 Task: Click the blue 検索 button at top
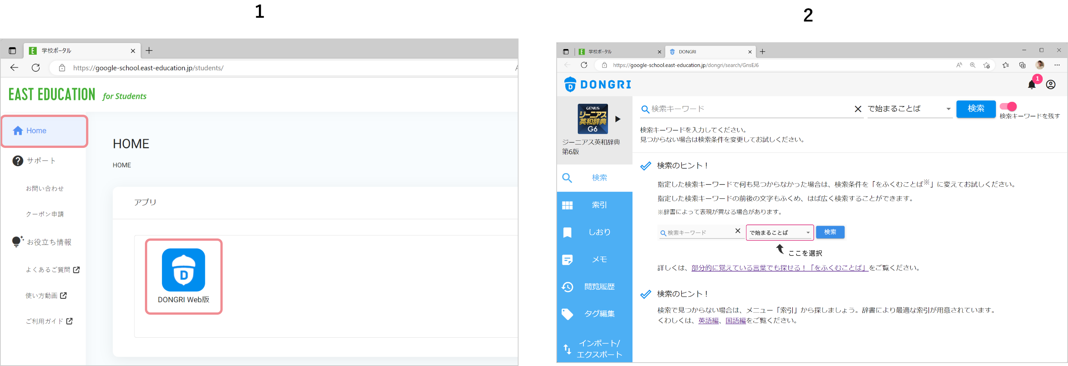click(x=976, y=109)
